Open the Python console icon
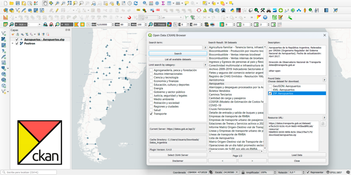 pyautogui.click(x=232, y=10)
